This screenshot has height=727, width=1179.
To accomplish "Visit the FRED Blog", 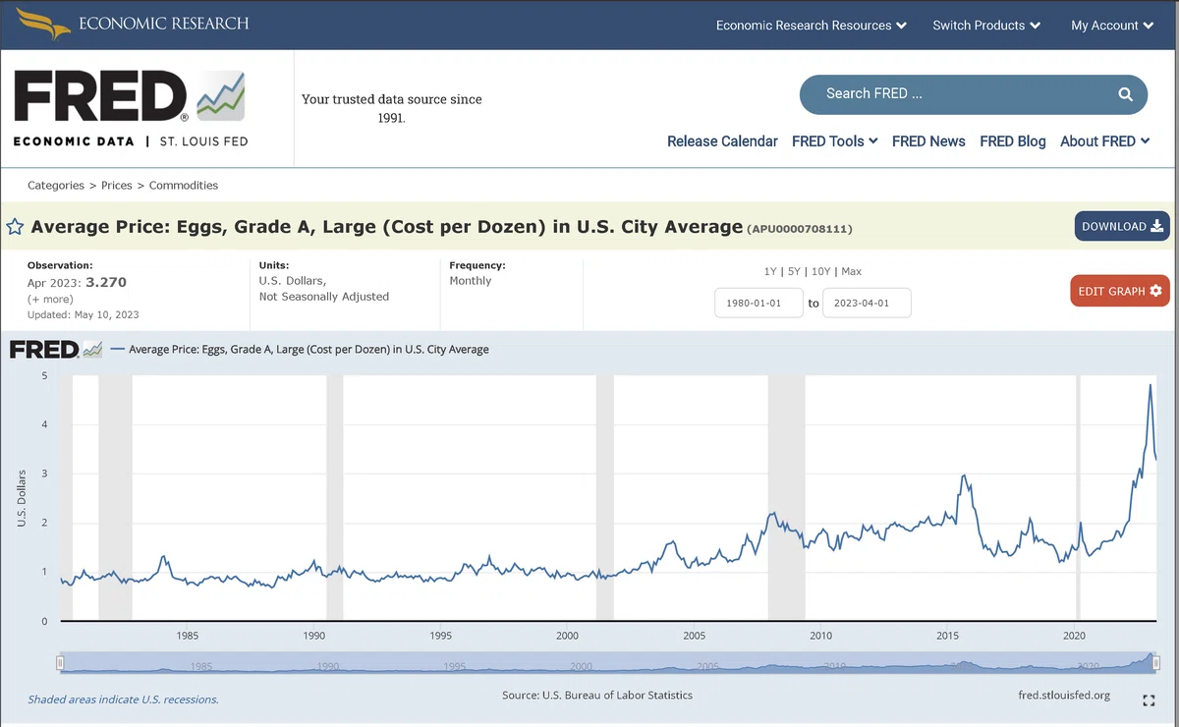I will click(1013, 141).
